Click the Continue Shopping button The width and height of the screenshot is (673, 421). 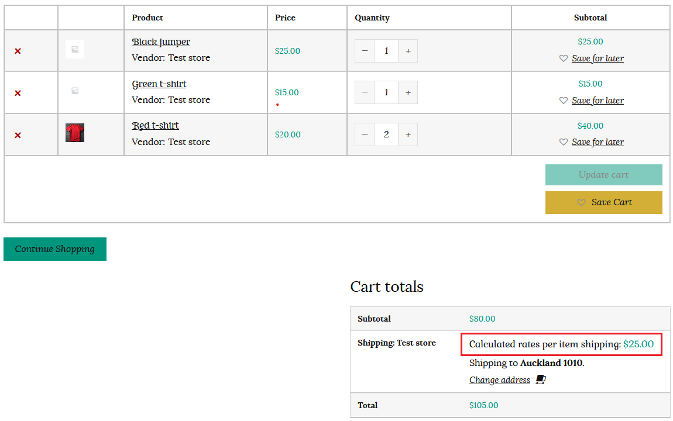tap(55, 249)
